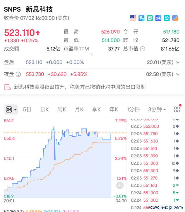This screenshot has height=212, width=185.
Task: Tap the SNPS 新思科技 stock title
Action: tap(28, 9)
